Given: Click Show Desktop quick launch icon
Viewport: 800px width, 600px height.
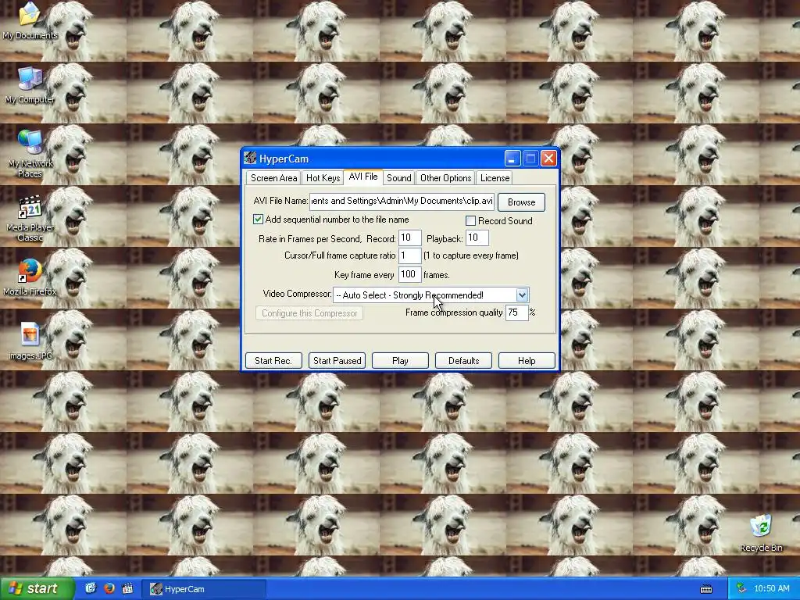Looking at the screenshot, I should 91,589.
